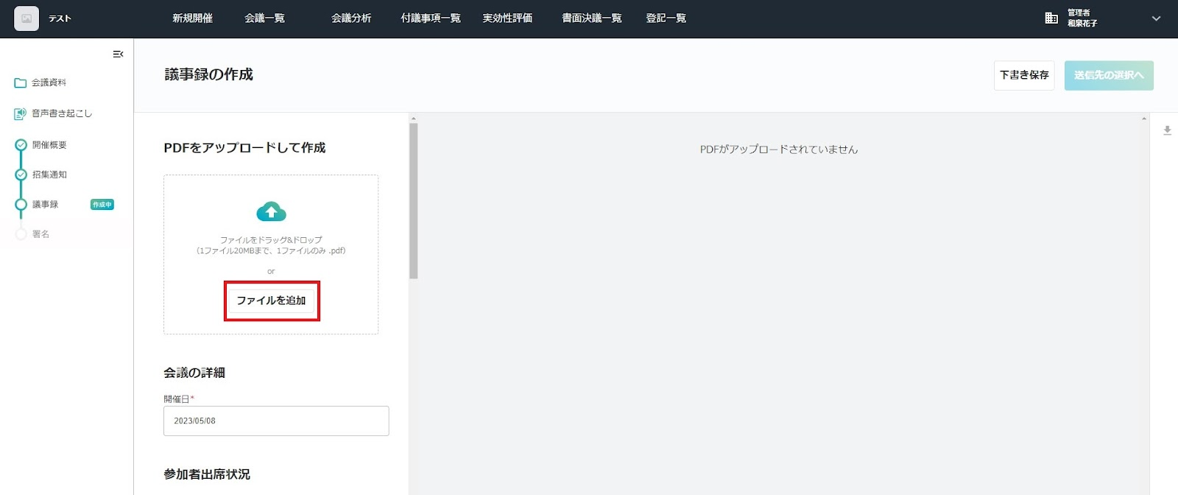This screenshot has height=495, width=1178.
Task: Go to 付議事項一覧 in navigation bar
Action: tap(431, 18)
